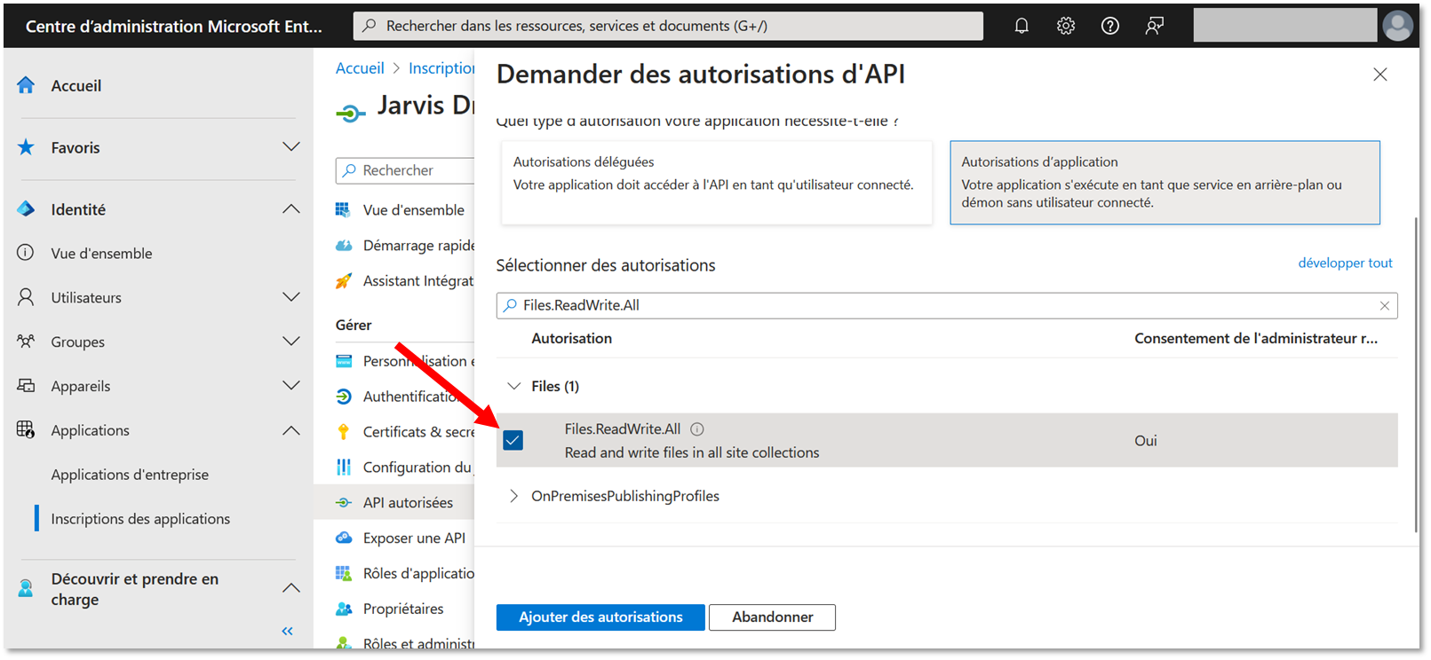The image size is (1431, 660).
Task: Open Inscriptions des applications menu item
Action: click(x=140, y=519)
